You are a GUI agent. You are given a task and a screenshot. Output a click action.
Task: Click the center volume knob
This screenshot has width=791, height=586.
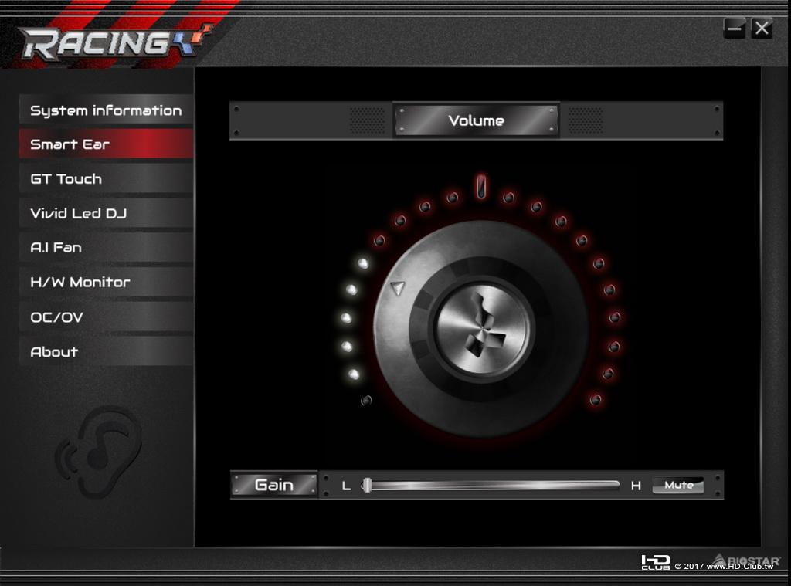coord(481,329)
